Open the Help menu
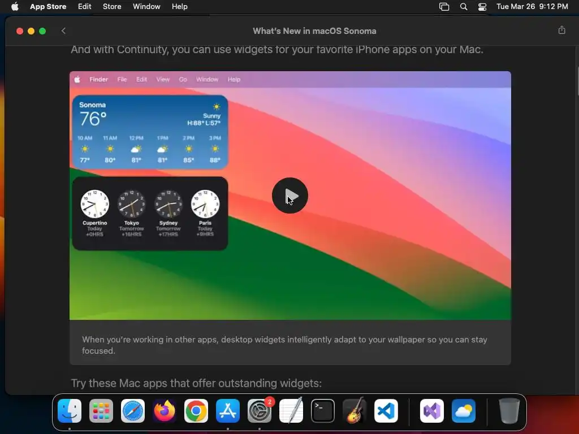This screenshot has height=434, width=579. [x=180, y=7]
